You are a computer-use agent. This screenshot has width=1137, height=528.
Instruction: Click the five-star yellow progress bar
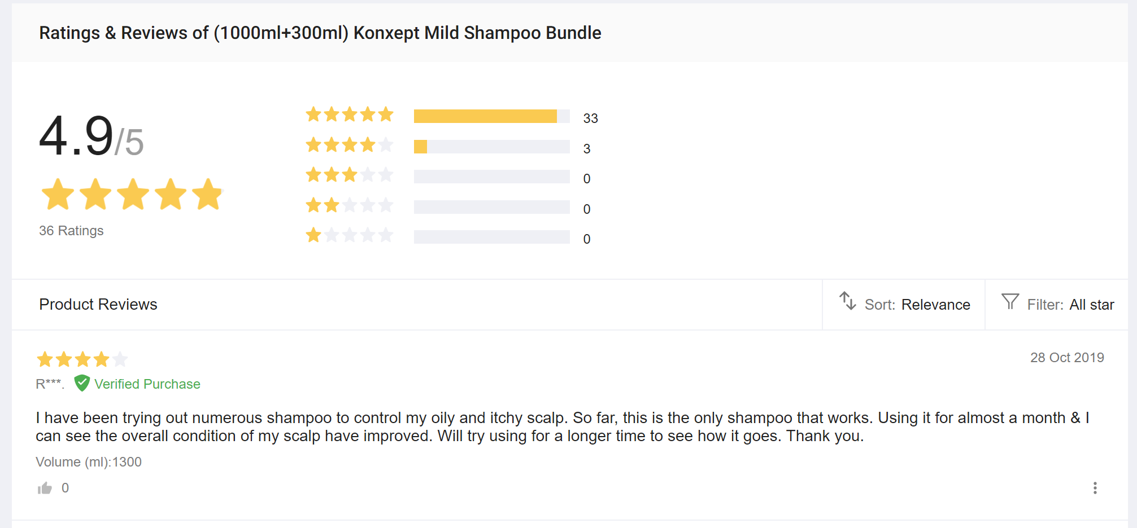(x=485, y=116)
